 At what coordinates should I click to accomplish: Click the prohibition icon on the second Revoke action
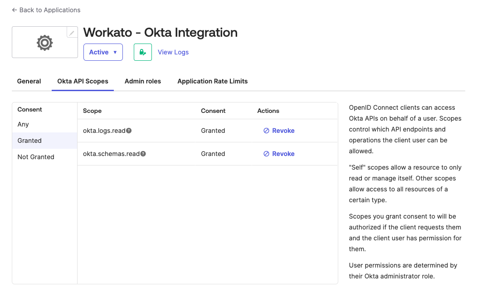tap(266, 154)
